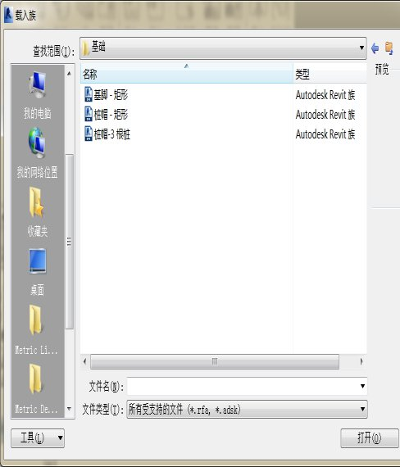Select the 桩帽-3 根桩 family file icon

click(89, 134)
